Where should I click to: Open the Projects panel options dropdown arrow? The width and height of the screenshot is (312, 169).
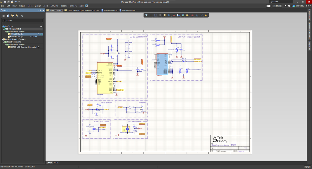click(38, 10)
